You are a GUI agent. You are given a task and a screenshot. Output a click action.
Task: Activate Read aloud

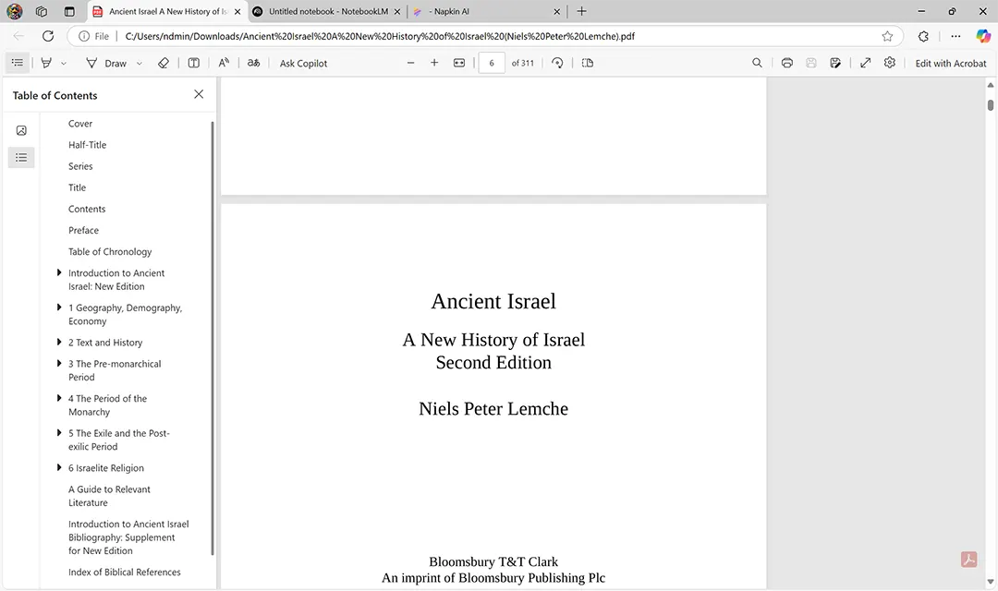point(224,63)
